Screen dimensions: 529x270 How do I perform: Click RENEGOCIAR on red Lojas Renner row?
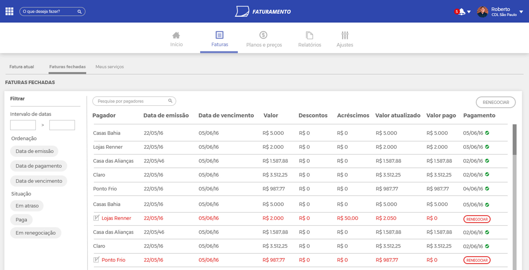tap(477, 219)
